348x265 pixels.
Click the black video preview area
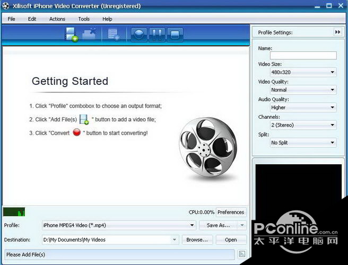(298, 191)
